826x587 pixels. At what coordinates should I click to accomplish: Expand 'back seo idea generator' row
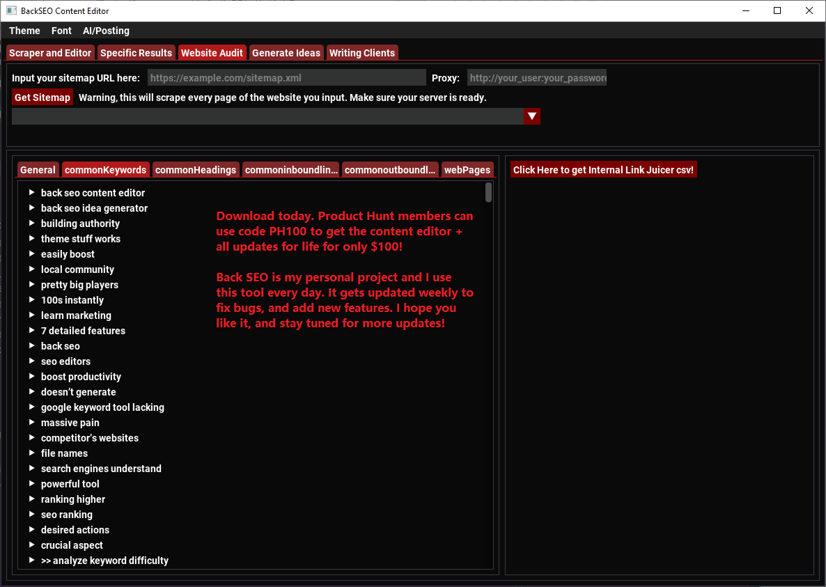(31, 208)
